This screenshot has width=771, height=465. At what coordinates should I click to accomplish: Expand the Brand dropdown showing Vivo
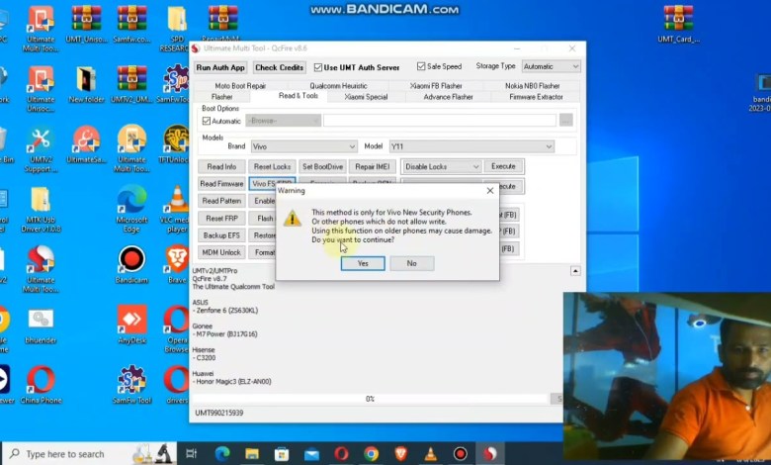[303, 146]
